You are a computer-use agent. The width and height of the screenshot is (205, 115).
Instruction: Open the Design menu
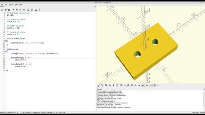[11, 5]
